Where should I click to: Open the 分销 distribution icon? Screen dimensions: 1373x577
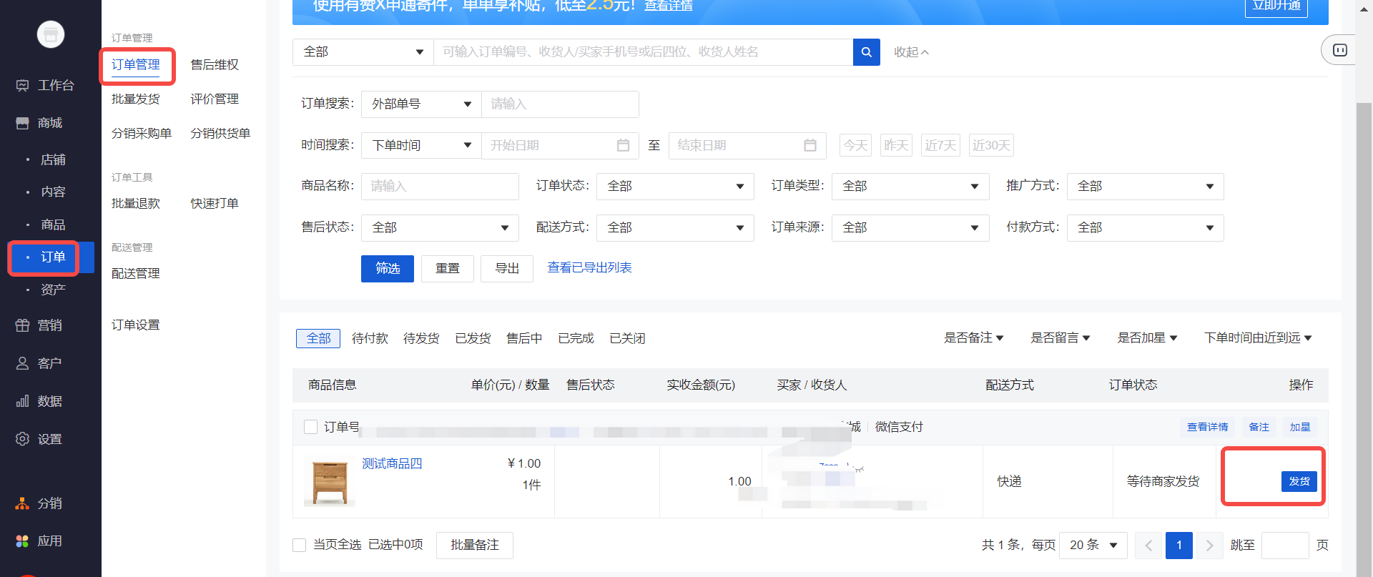pos(23,503)
